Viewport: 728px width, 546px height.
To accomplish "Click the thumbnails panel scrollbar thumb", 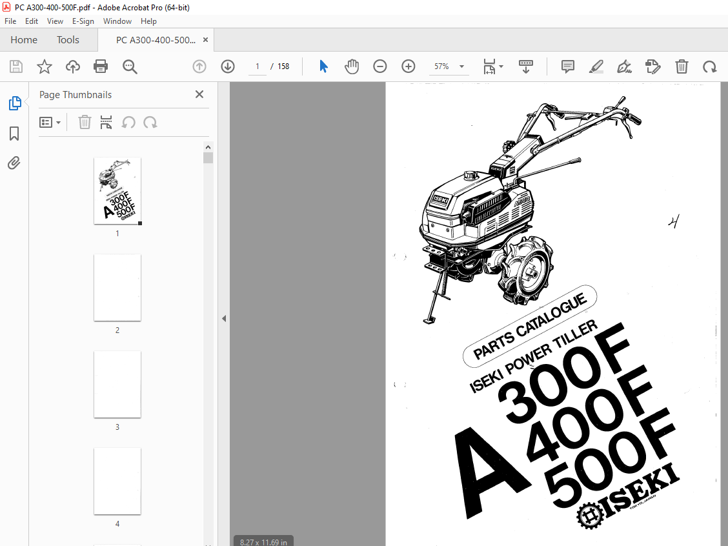I will (x=208, y=158).
